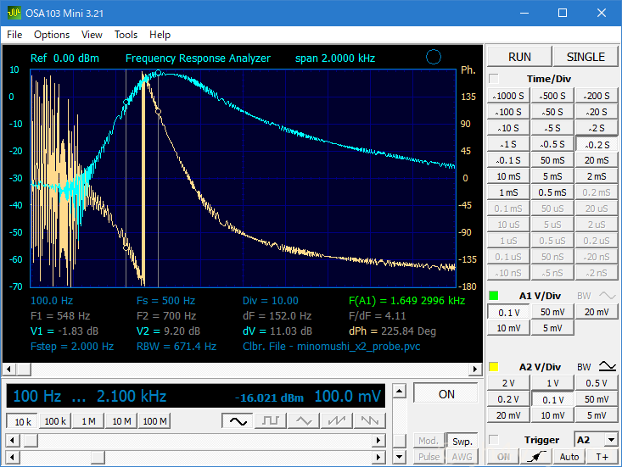The width and height of the screenshot is (622, 467).
Task: Click the upper frequency slider's left arrow
Action: point(12,440)
